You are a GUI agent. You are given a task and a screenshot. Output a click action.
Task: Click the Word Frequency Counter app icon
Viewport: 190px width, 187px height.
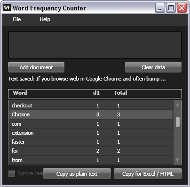(7, 8)
